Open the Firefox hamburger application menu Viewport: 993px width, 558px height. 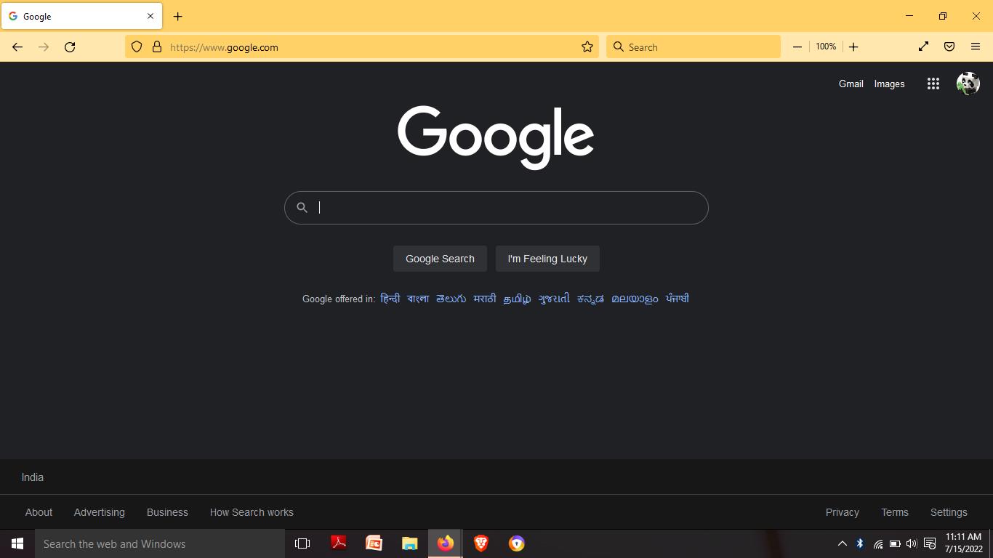pos(976,46)
